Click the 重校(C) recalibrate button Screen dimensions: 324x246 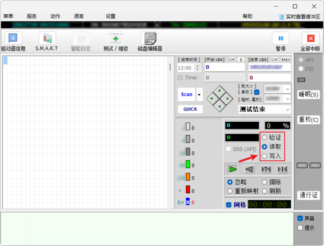tap(308, 120)
